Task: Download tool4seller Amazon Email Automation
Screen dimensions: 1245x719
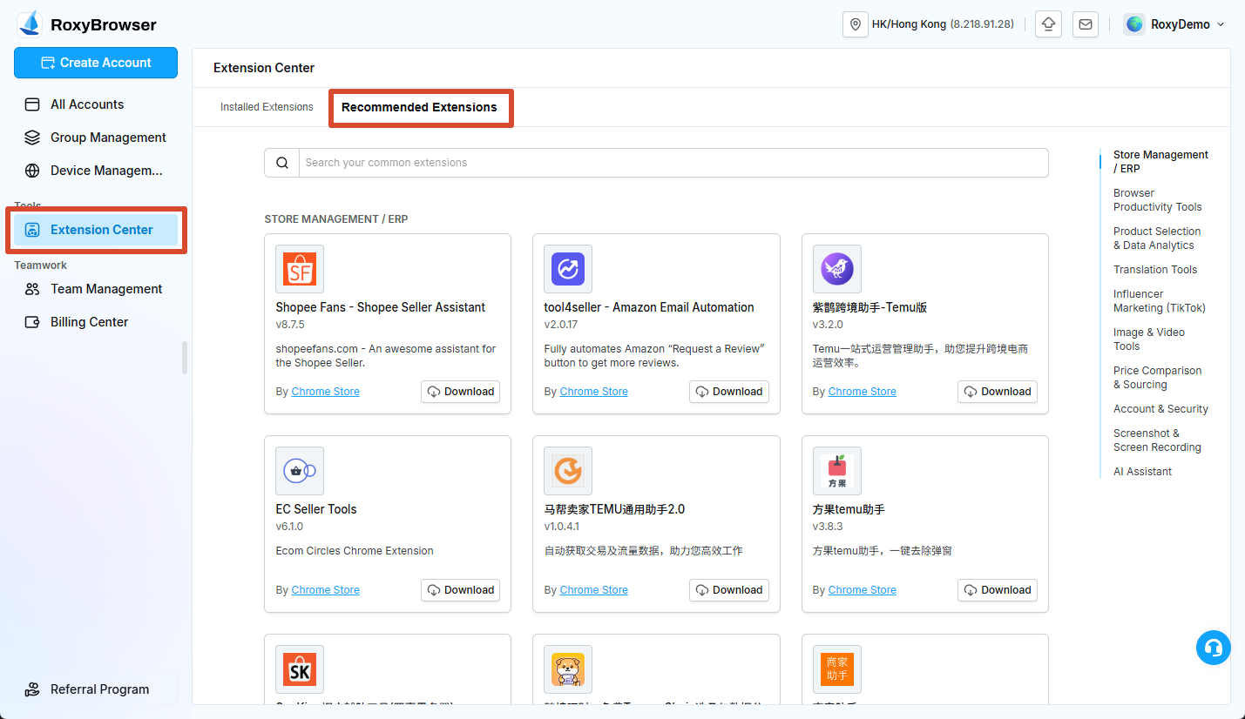Action: point(728,392)
